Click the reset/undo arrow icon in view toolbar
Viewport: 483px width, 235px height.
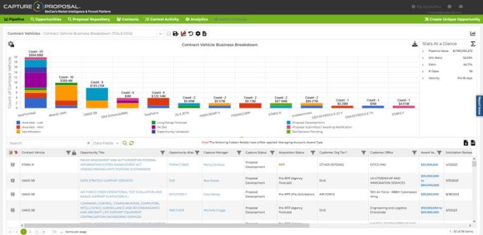point(190,34)
